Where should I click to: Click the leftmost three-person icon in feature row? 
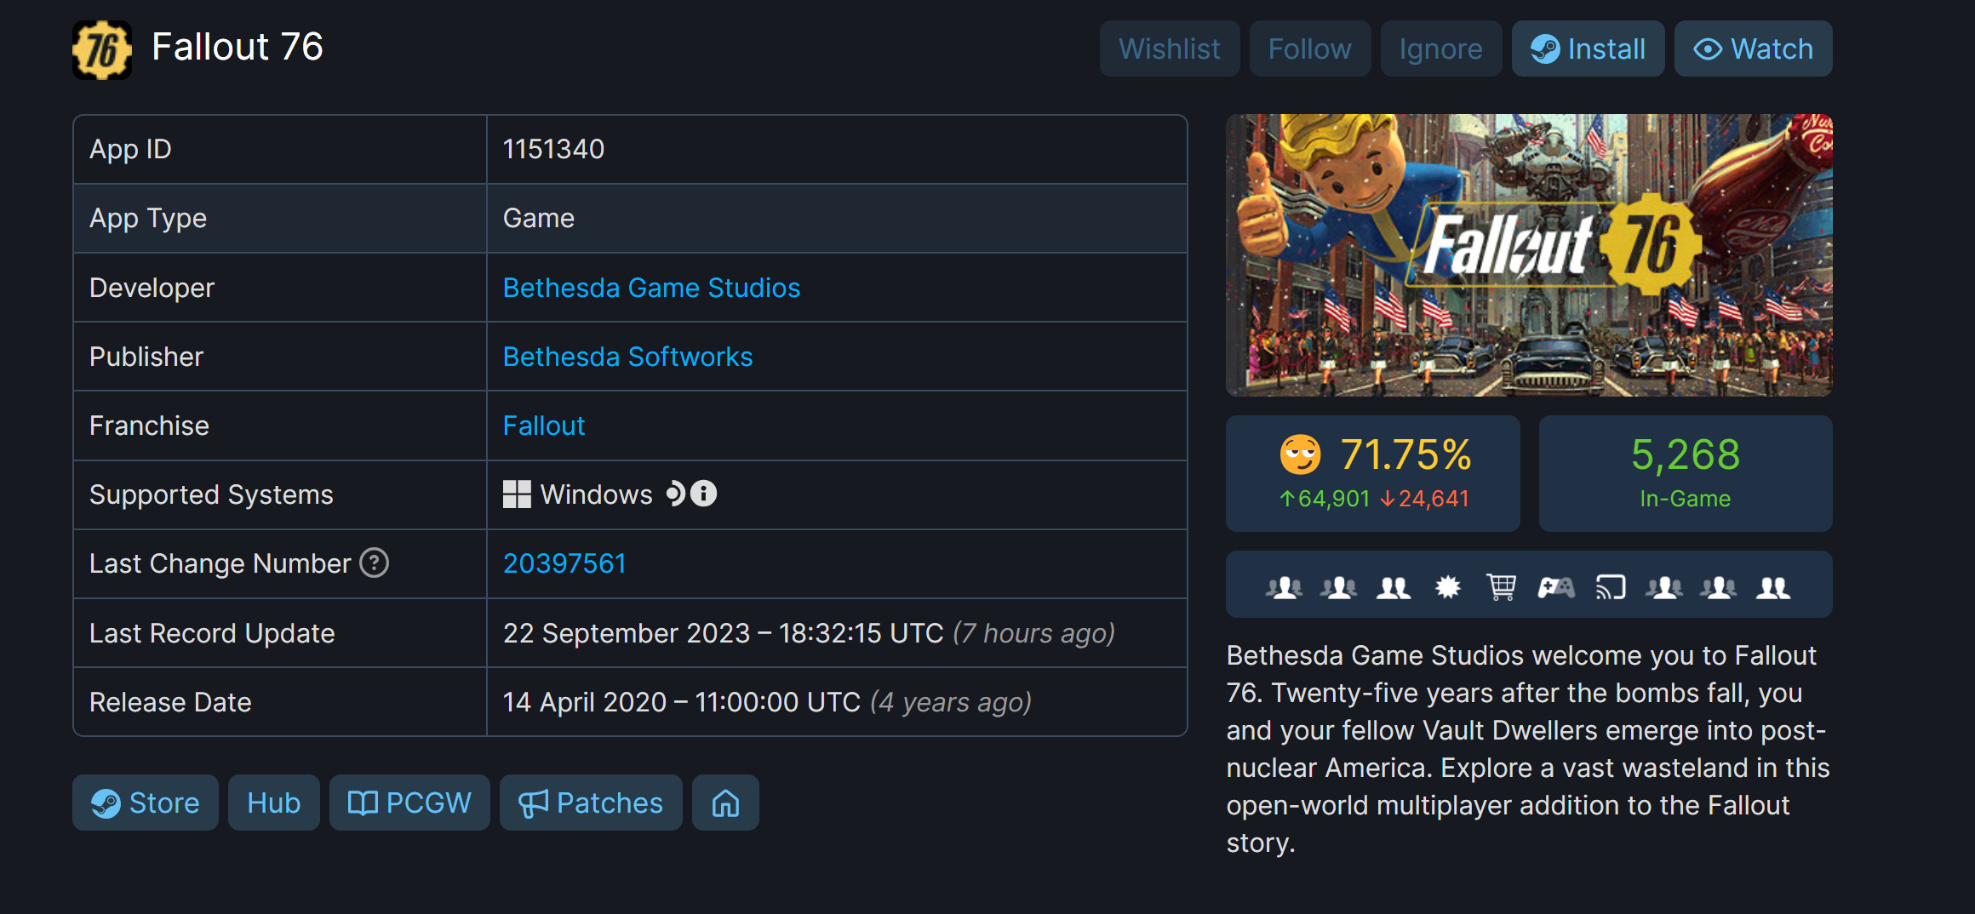[x=1284, y=587]
